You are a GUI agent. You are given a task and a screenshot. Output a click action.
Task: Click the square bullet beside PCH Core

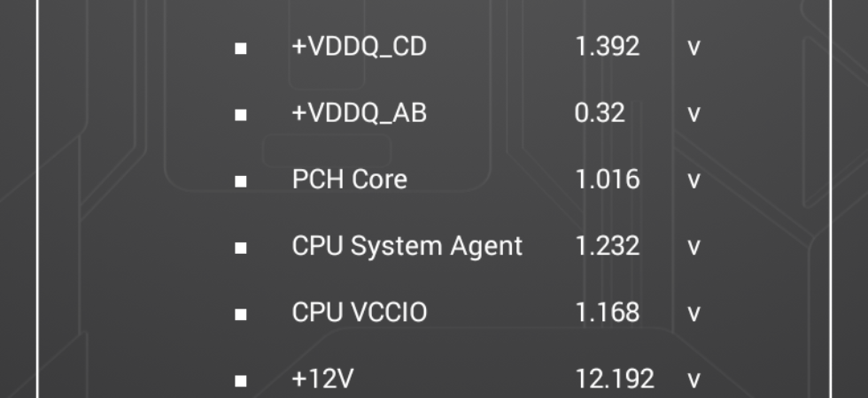point(240,181)
